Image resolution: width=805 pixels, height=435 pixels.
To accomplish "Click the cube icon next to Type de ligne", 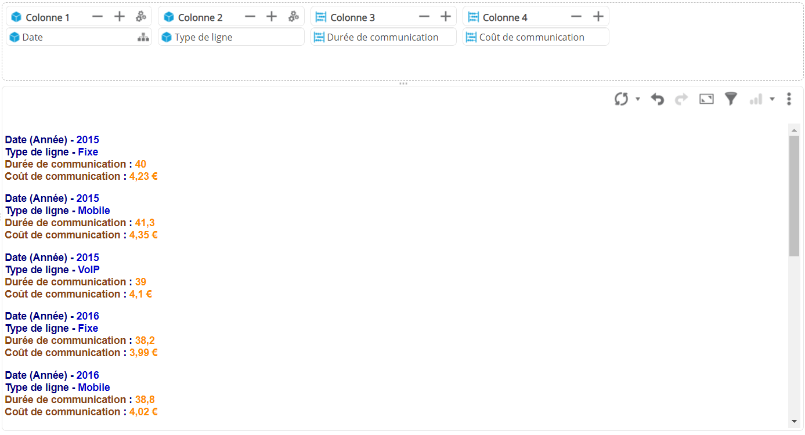I will pos(167,37).
